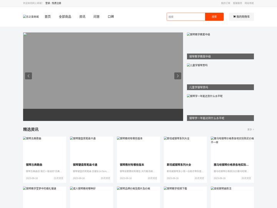
Task: Click the 乐之音商城 logo
Action: pyautogui.click(x=31, y=17)
